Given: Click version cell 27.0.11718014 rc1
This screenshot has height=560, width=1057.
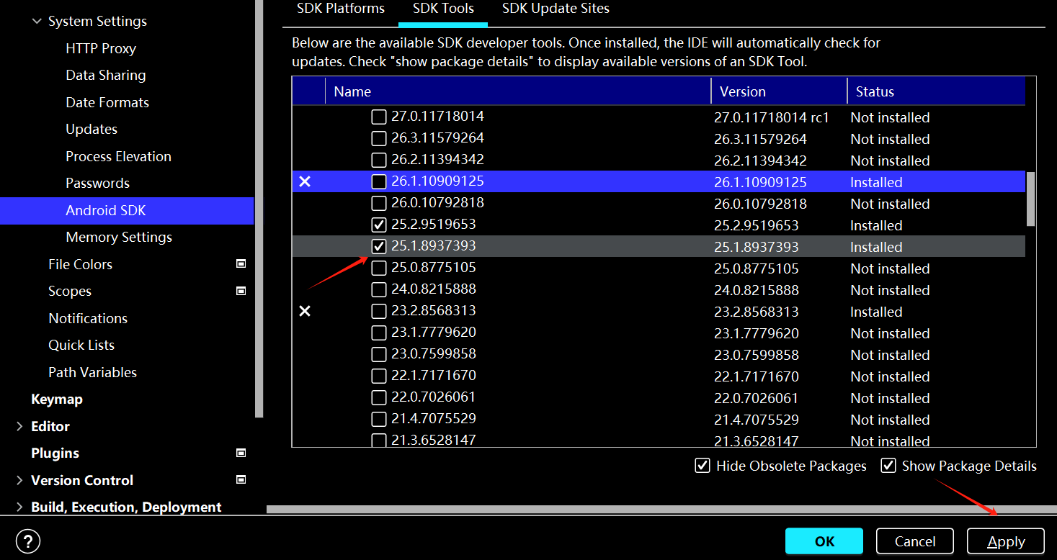Looking at the screenshot, I should 772,117.
